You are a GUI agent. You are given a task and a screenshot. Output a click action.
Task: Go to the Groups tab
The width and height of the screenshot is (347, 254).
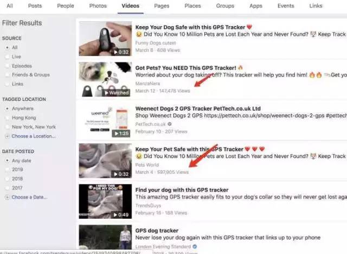[225, 6]
